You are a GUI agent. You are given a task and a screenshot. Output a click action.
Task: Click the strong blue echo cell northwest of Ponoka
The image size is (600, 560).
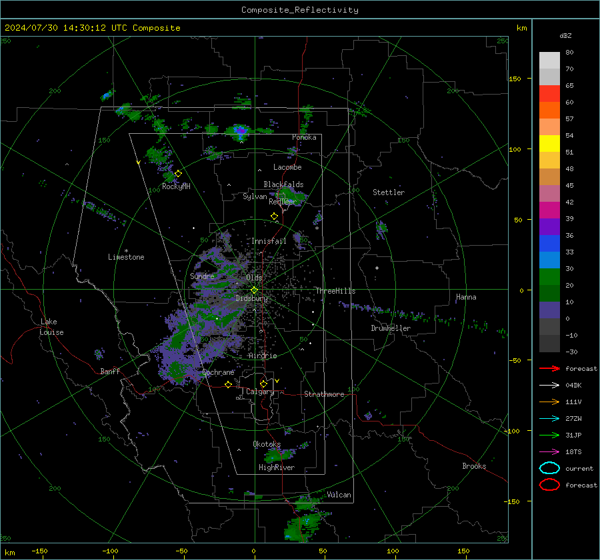[x=239, y=131]
